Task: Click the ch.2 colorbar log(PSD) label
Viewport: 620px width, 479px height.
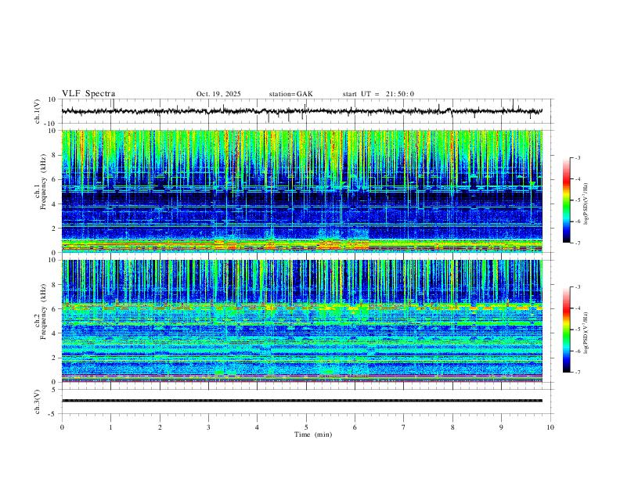Action: click(586, 333)
